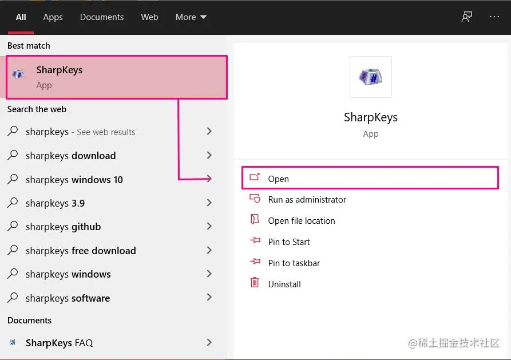The width and height of the screenshot is (511, 360).
Task: Open the More filter dropdown
Action: (x=191, y=17)
